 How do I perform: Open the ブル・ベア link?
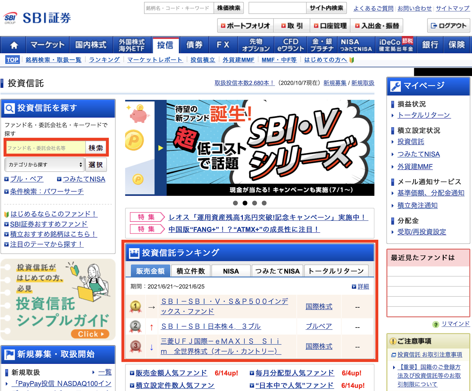coord(27,179)
